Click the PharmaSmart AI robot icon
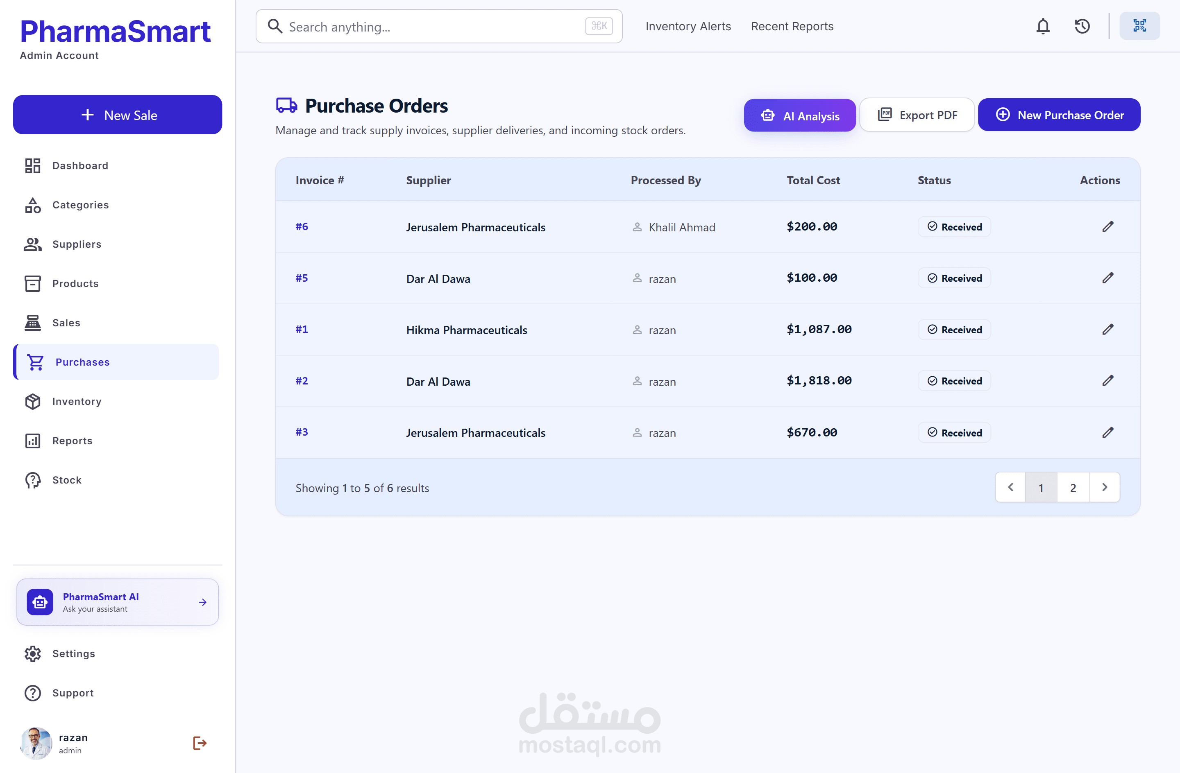Image resolution: width=1180 pixels, height=773 pixels. pos(40,602)
